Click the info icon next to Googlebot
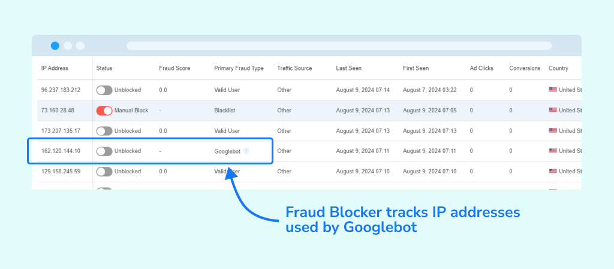Screen dimensions: 614x269 (246, 151)
